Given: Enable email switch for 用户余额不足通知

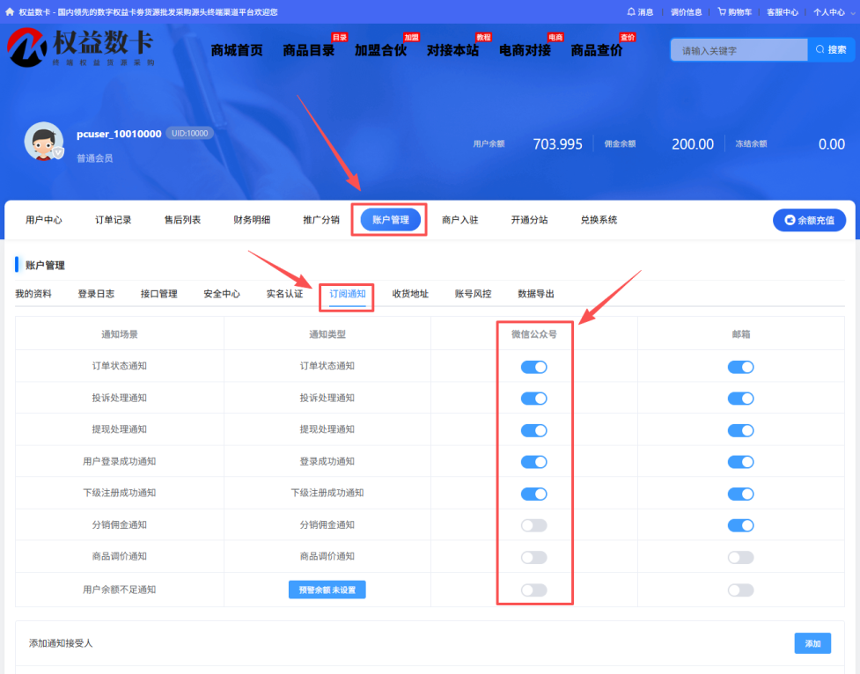Looking at the screenshot, I should 740,590.
